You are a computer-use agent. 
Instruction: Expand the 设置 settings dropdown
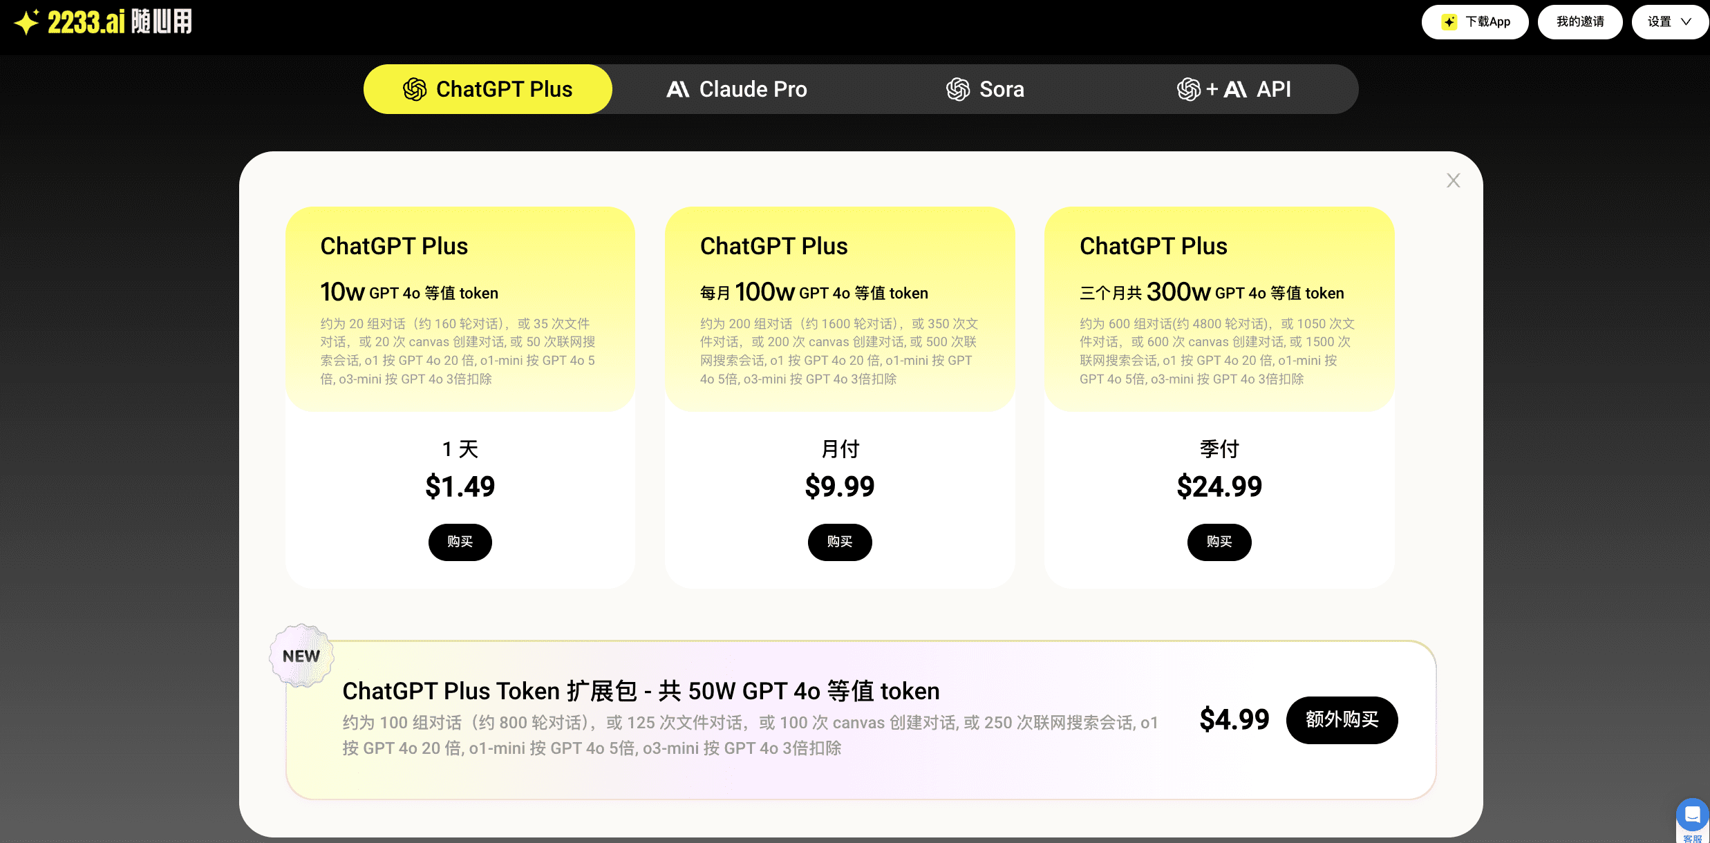click(x=1669, y=22)
